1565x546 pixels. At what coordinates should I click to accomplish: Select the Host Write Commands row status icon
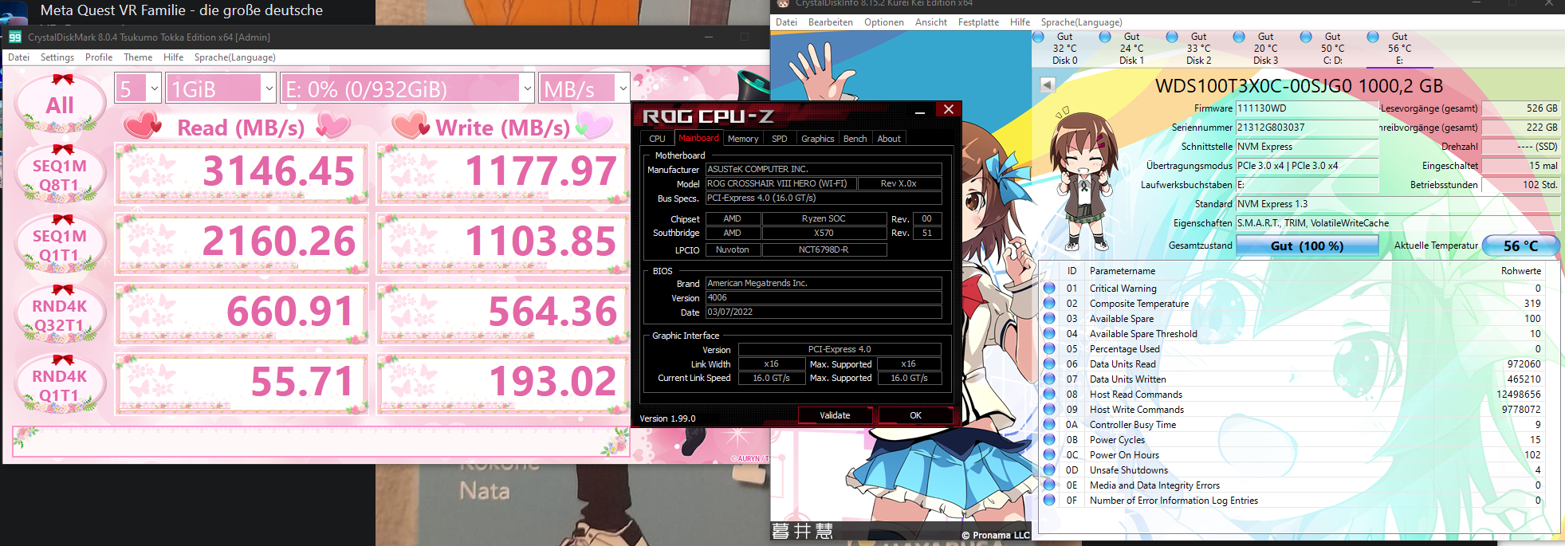point(1049,410)
